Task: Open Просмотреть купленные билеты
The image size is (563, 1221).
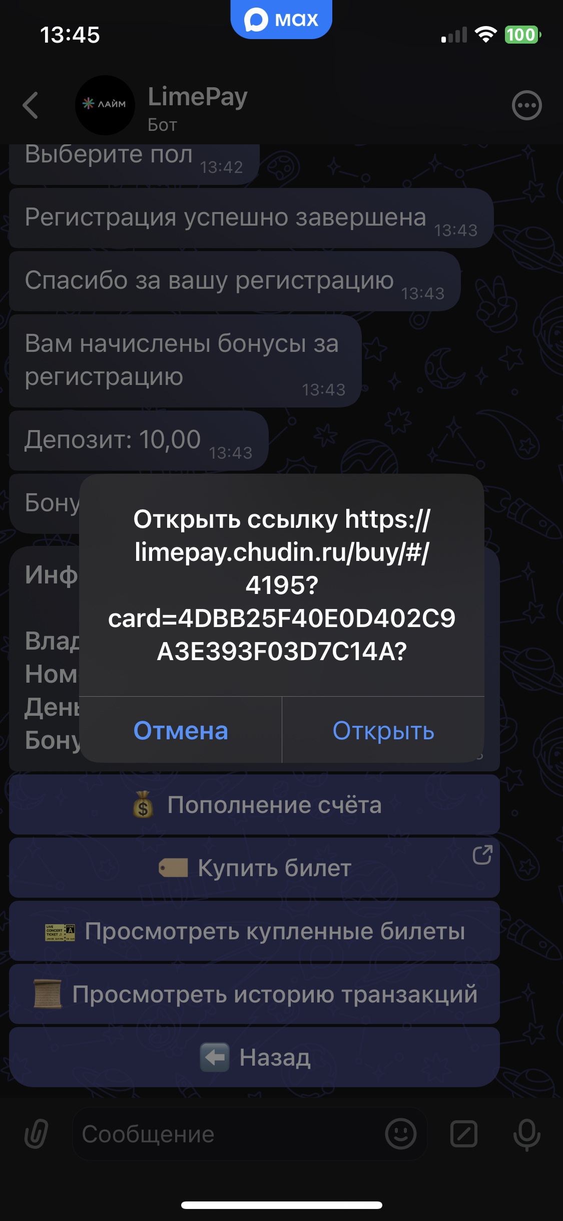Action: (254, 931)
